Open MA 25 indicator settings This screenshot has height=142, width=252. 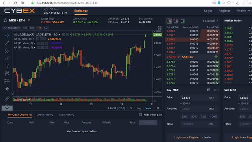click(43, 43)
